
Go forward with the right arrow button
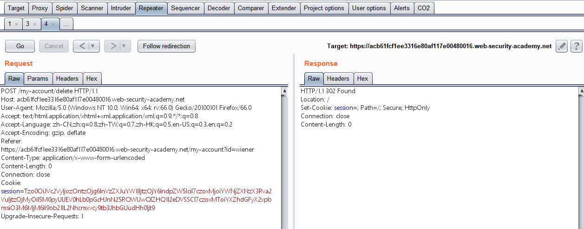pyautogui.click(x=113, y=46)
